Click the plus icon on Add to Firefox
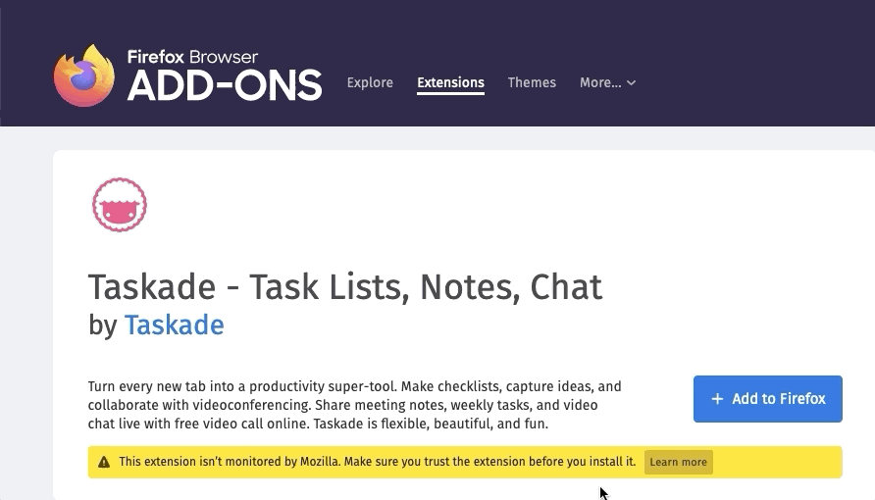Viewport: 875px width, 500px height. coord(717,399)
